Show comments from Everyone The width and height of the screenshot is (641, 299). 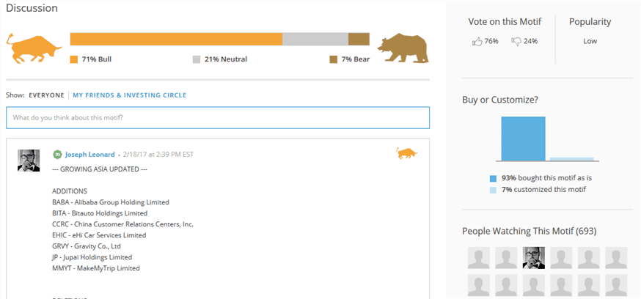tap(46, 95)
